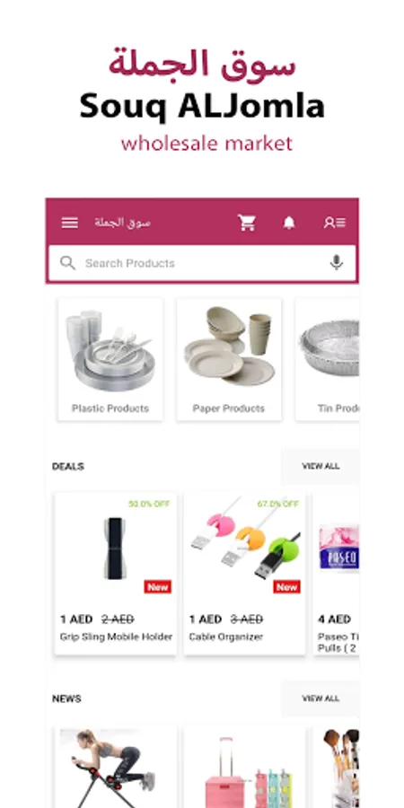Open the makeup brushes news item
Viewport: 404px width, 808px height.
[x=336, y=767]
